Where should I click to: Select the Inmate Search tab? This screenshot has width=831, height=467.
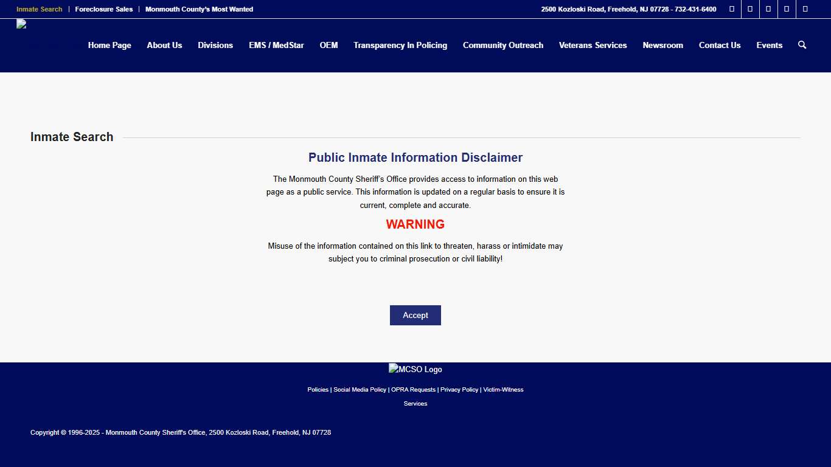pyautogui.click(x=39, y=9)
